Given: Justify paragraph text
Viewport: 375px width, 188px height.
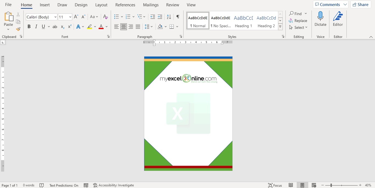Looking at the screenshot, I should (x=138, y=27).
